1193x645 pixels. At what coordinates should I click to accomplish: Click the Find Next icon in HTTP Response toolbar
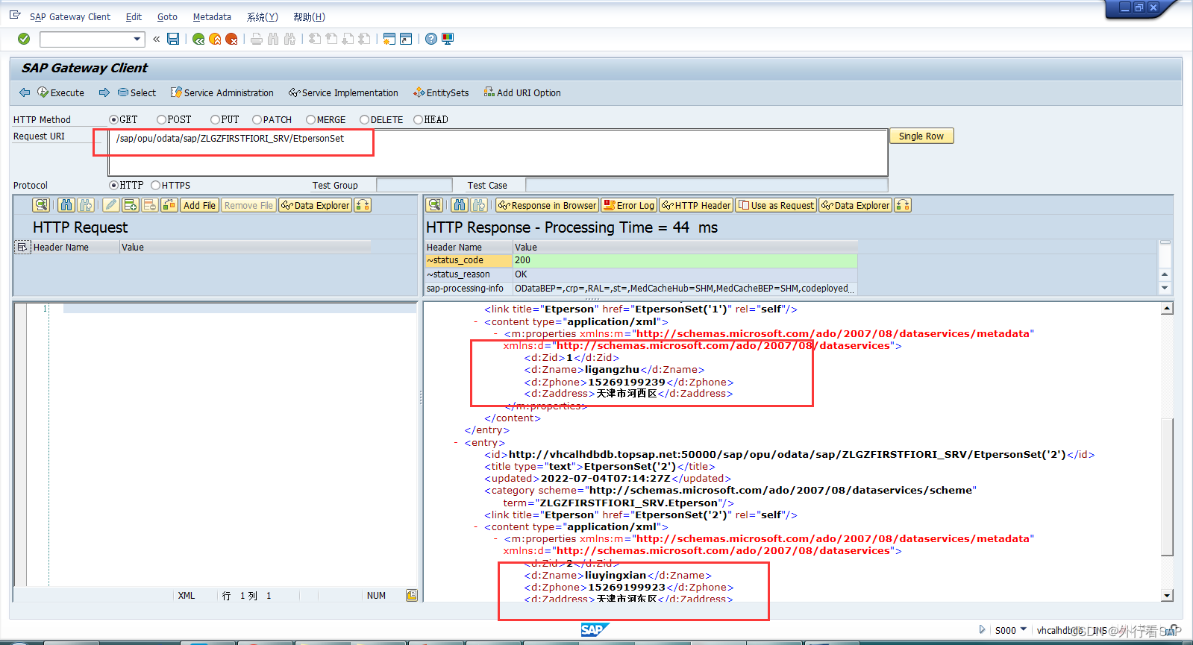pos(479,205)
